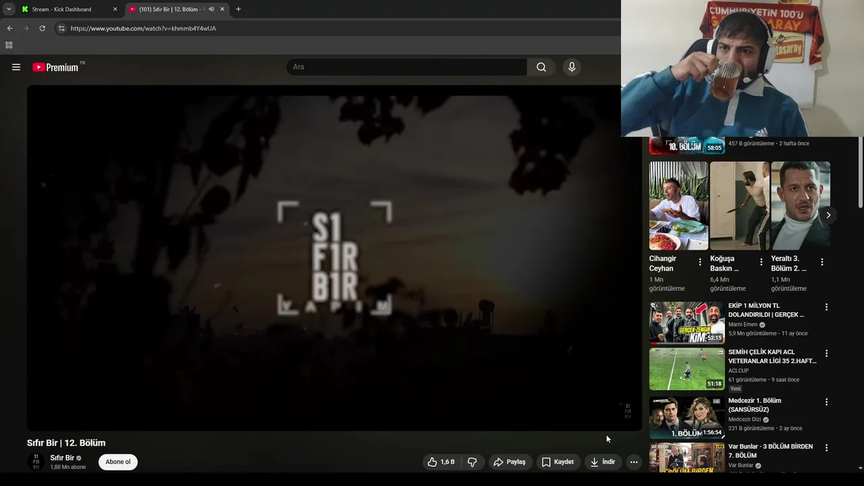
Task: Reload the page with refresh icon
Action: click(42, 28)
